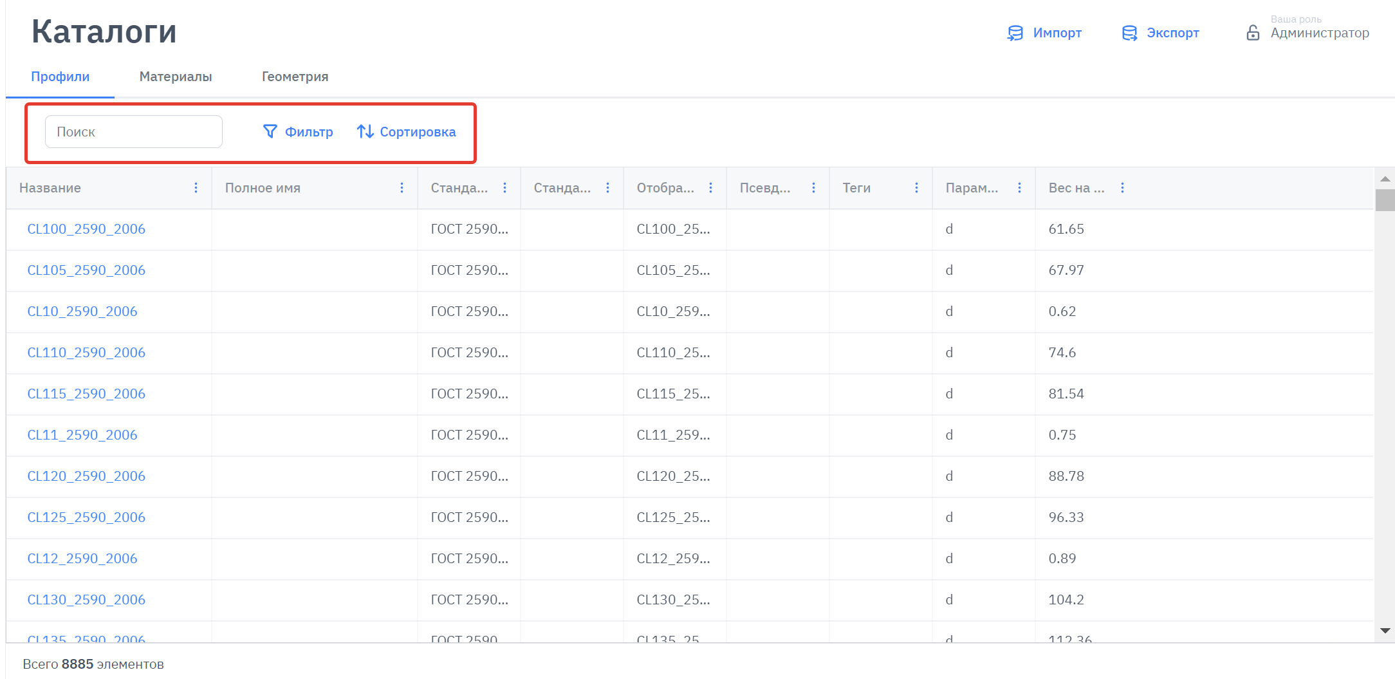Click weight cell 81.54
Viewport: 1395px width, 679px height.
click(x=1066, y=394)
